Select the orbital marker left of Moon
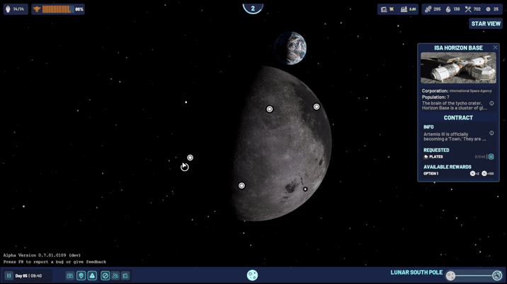This screenshot has width=507, height=284. click(190, 158)
